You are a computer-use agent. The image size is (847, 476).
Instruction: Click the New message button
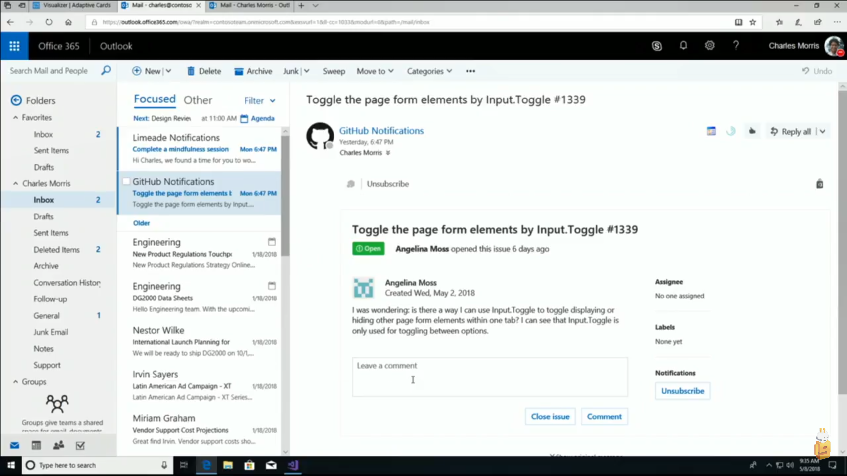point(147,71)
